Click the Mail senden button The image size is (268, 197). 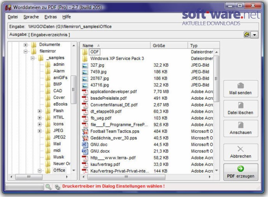[241, 89]
